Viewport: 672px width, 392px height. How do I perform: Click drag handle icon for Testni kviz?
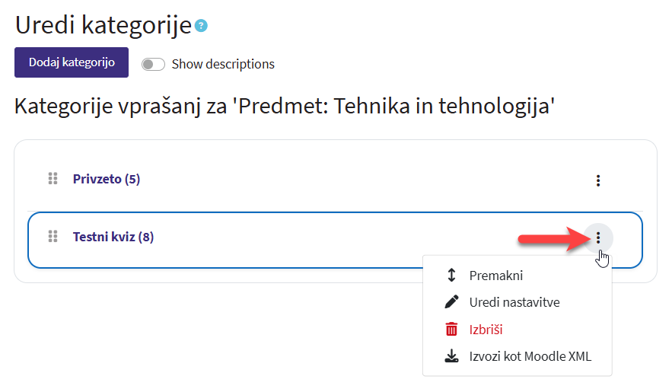pos(53,237)
